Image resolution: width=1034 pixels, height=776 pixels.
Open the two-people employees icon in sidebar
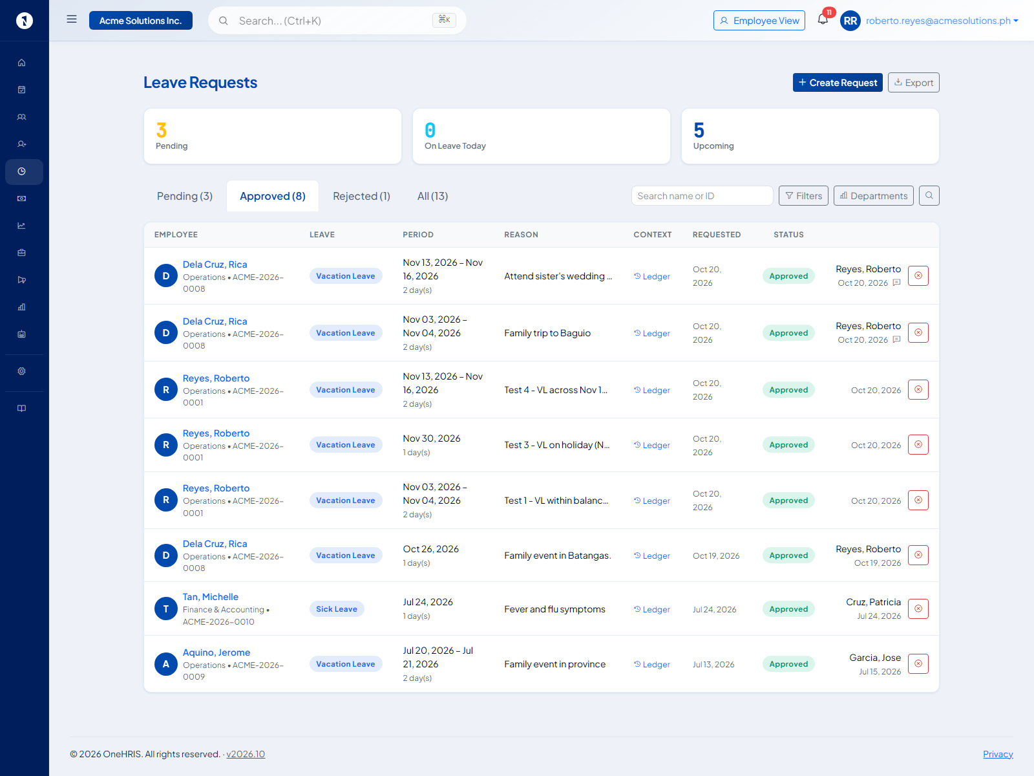point(21,117)
